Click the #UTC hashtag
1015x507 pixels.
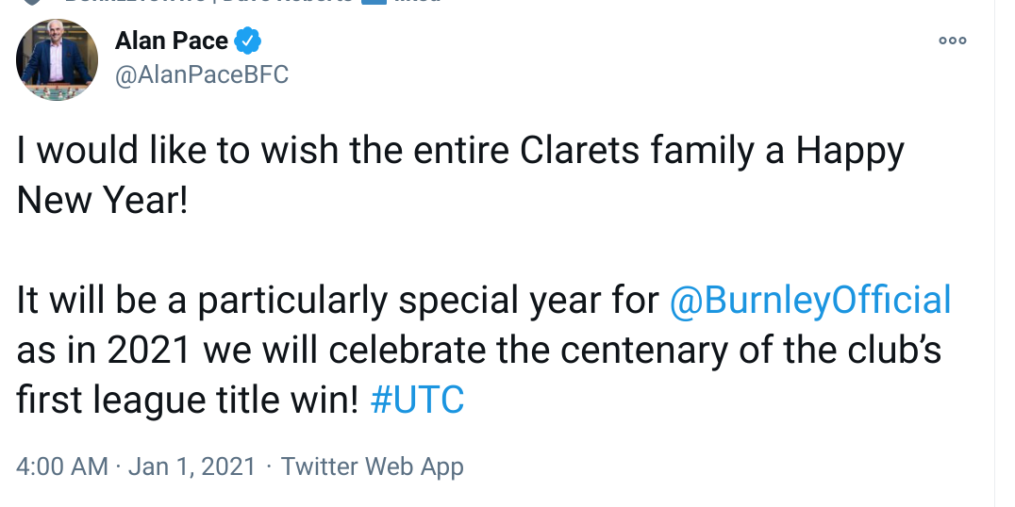[x=418, y=401]
